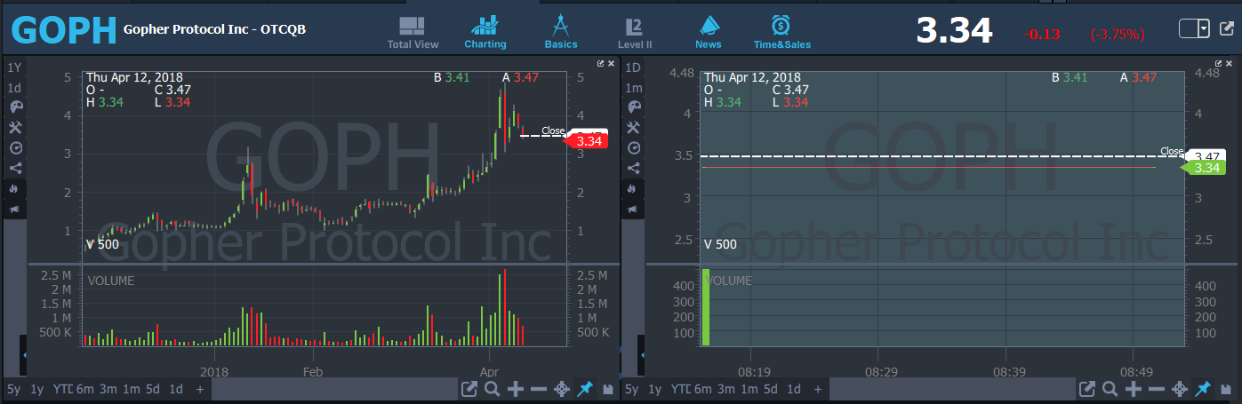Open right chart drawing tools
The height and width of the screenshot is (404, 1242).
tap(633, 128)
